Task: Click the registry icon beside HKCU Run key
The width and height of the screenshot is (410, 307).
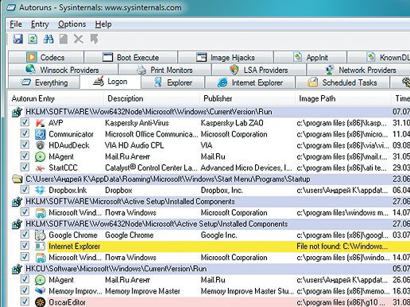Action: click(x=17, y=269)
